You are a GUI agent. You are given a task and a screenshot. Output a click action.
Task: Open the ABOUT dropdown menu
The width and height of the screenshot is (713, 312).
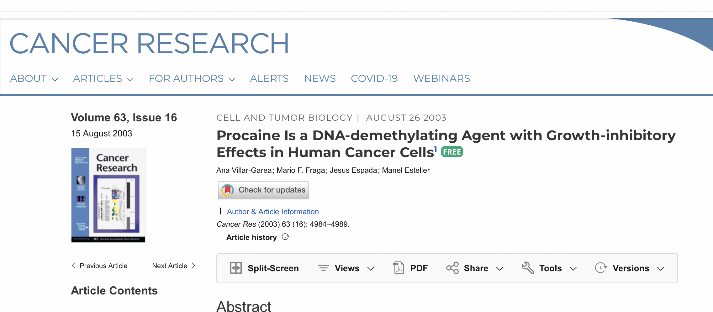[34, 79]
